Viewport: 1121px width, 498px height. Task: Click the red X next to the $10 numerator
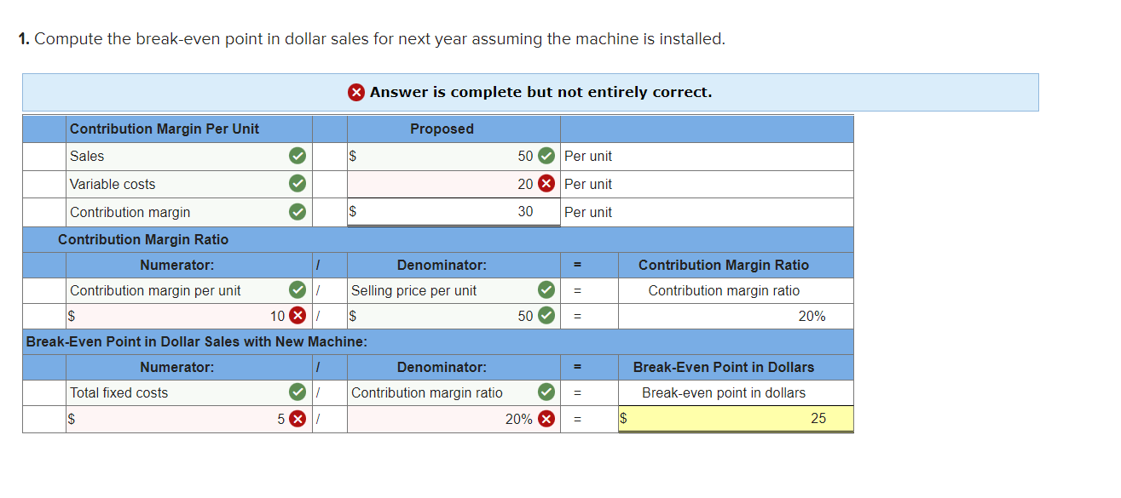[296, 316]
